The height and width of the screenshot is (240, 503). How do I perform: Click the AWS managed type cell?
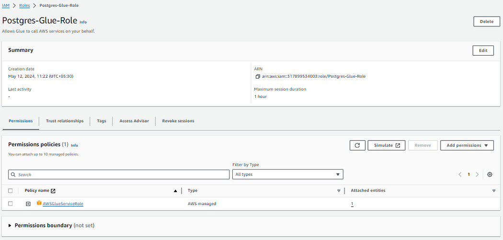coord(202,204)
